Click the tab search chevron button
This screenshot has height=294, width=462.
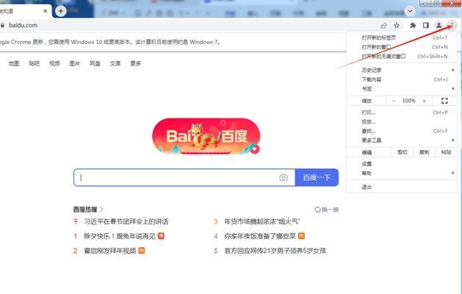(410, 11)
